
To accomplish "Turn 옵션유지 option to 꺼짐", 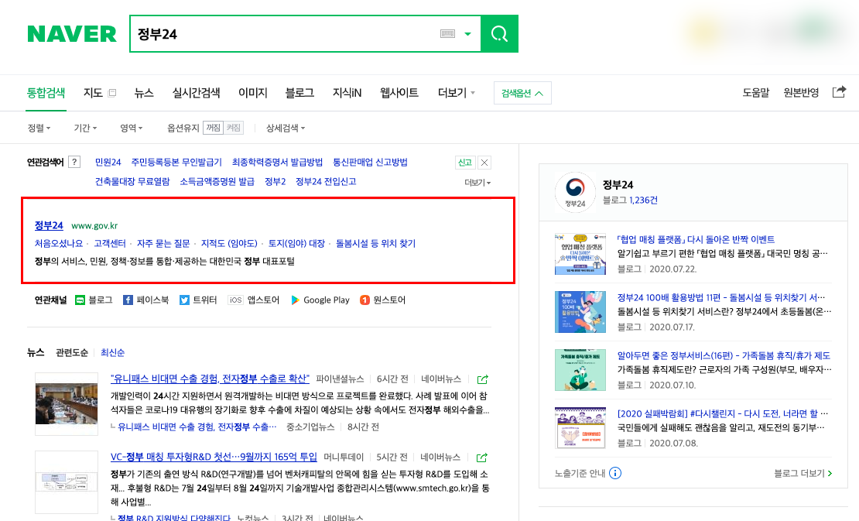I will click(x=213, y=128).
